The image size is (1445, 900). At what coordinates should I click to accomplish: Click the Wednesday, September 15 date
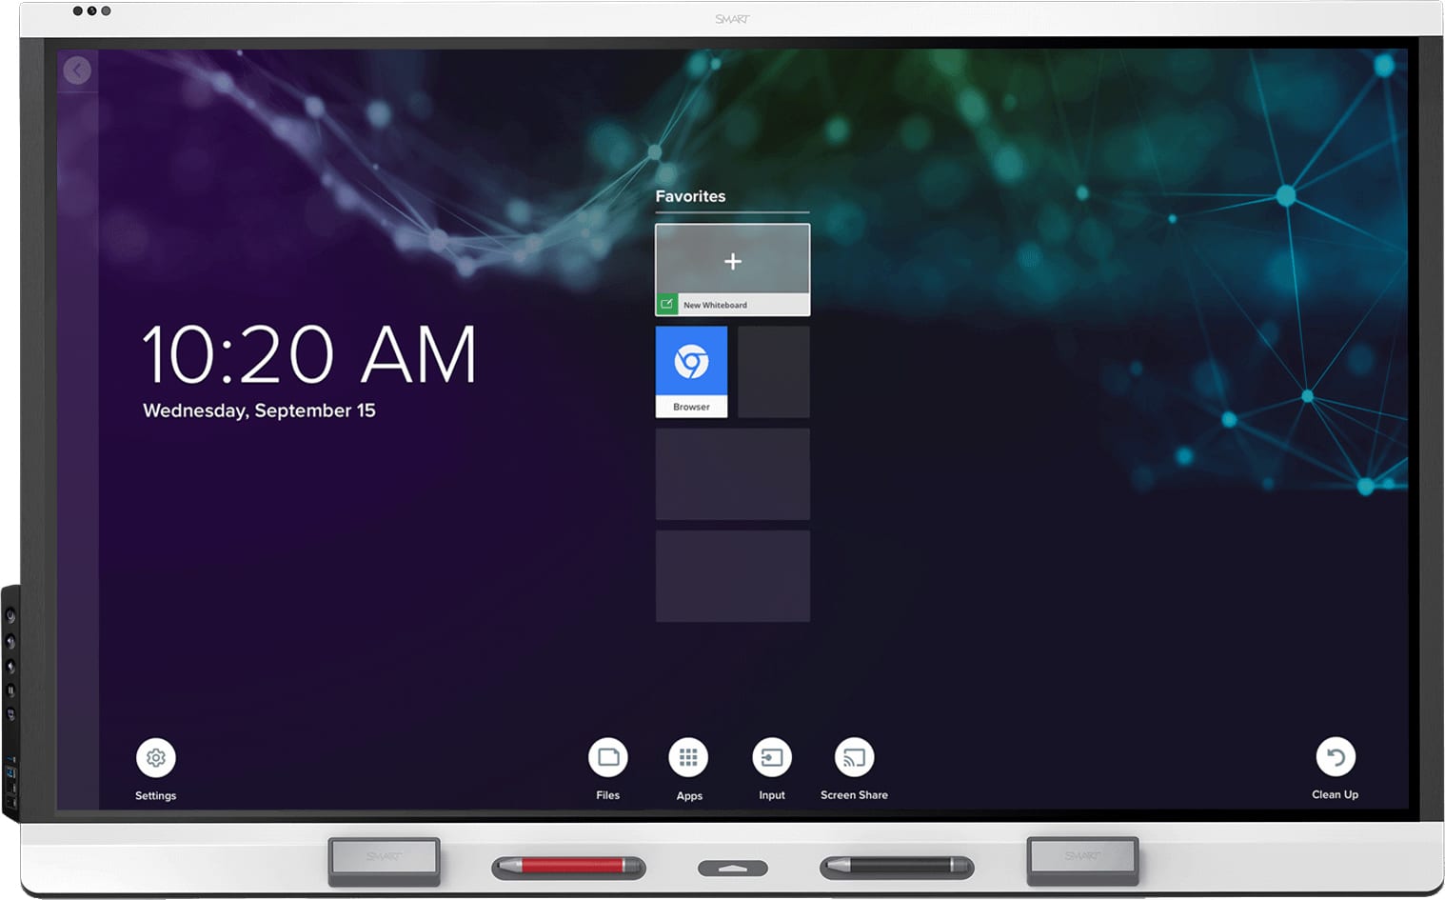tap(259, 410)
